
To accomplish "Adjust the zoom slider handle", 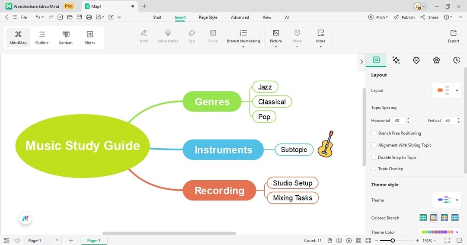I will coord(393,241).
